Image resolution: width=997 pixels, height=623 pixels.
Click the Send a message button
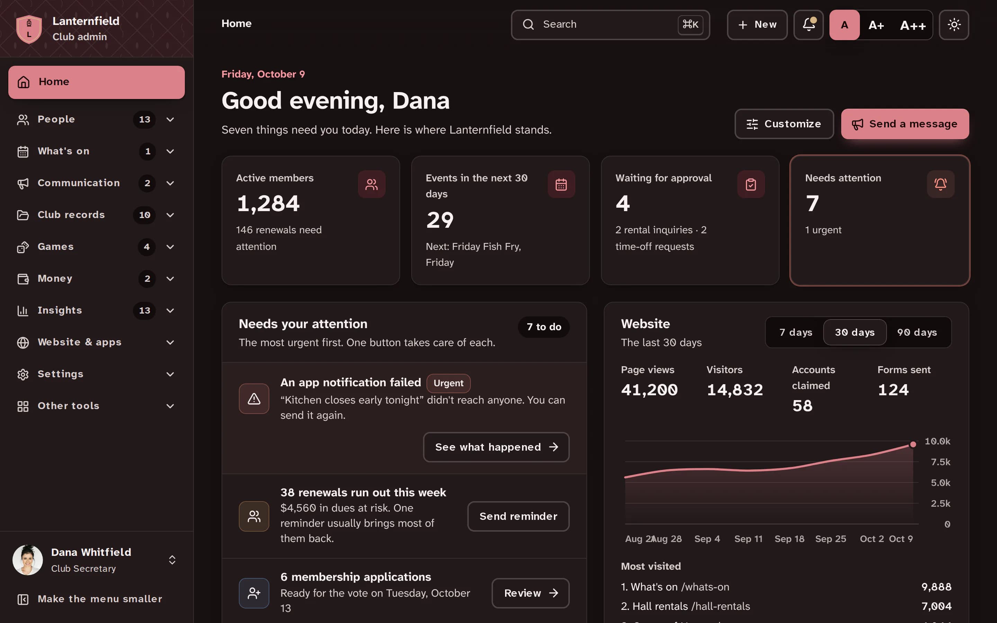[x=905, y=124]
